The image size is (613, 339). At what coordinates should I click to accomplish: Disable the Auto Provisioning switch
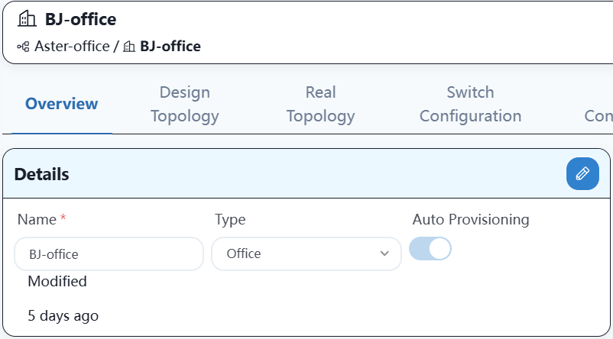click(x=430, y=249)
